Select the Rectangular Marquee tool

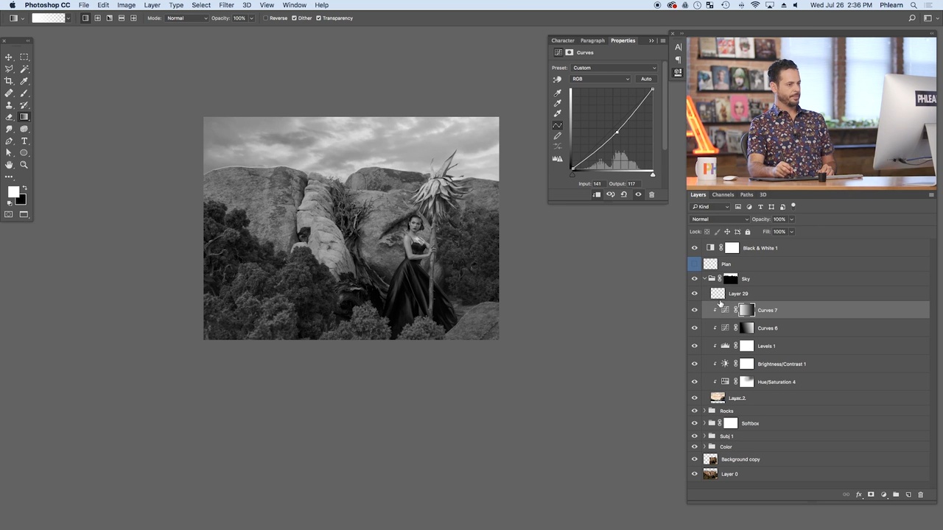[x=24, y=57]
